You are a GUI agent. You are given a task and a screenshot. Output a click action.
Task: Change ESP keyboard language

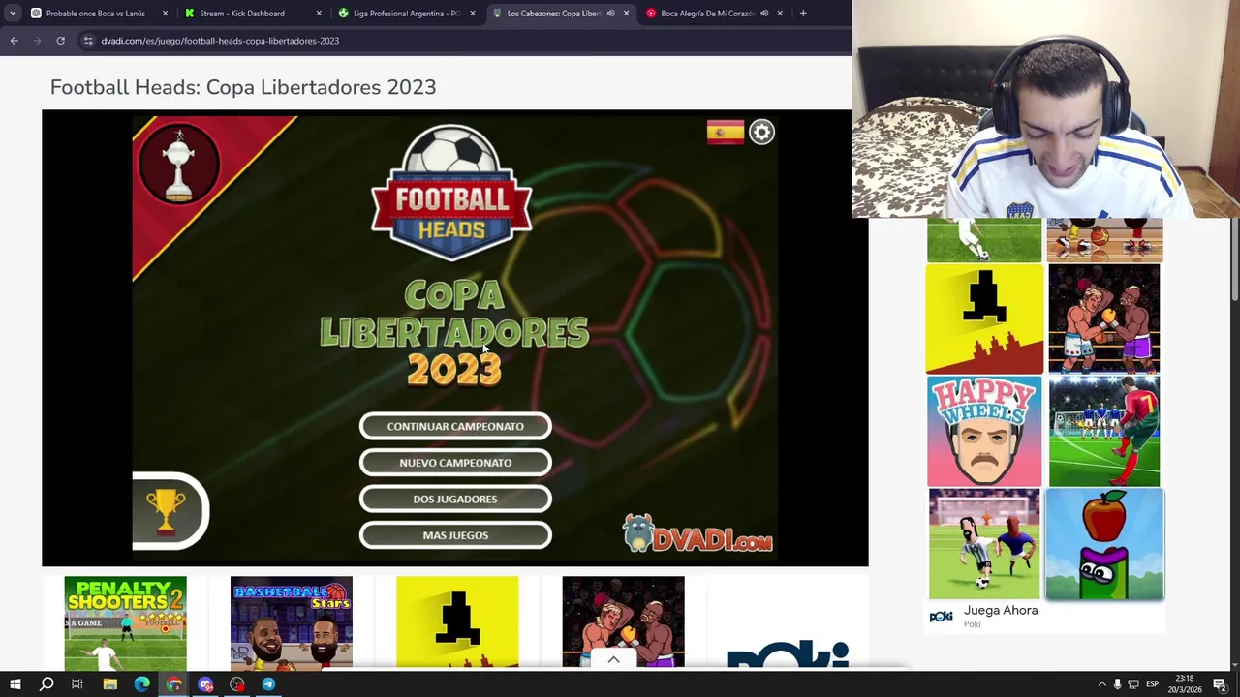[x=1152, y=684]
